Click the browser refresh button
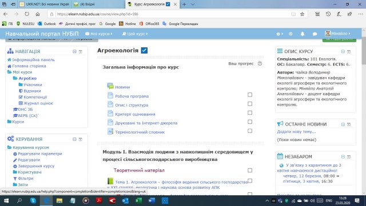The width and height of the screenshot is (366, 206). coord(27,14)
